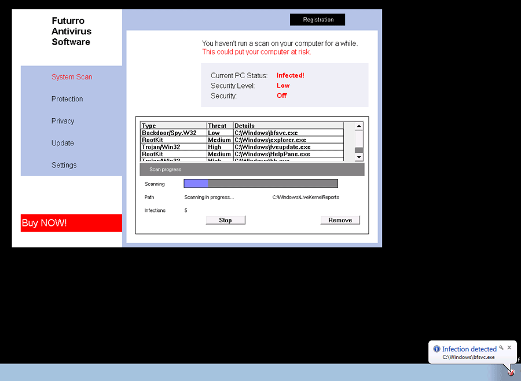This screenshot has height=381, width=521.
Task: Click the Type column header
Action: click(x=173, y=126)
